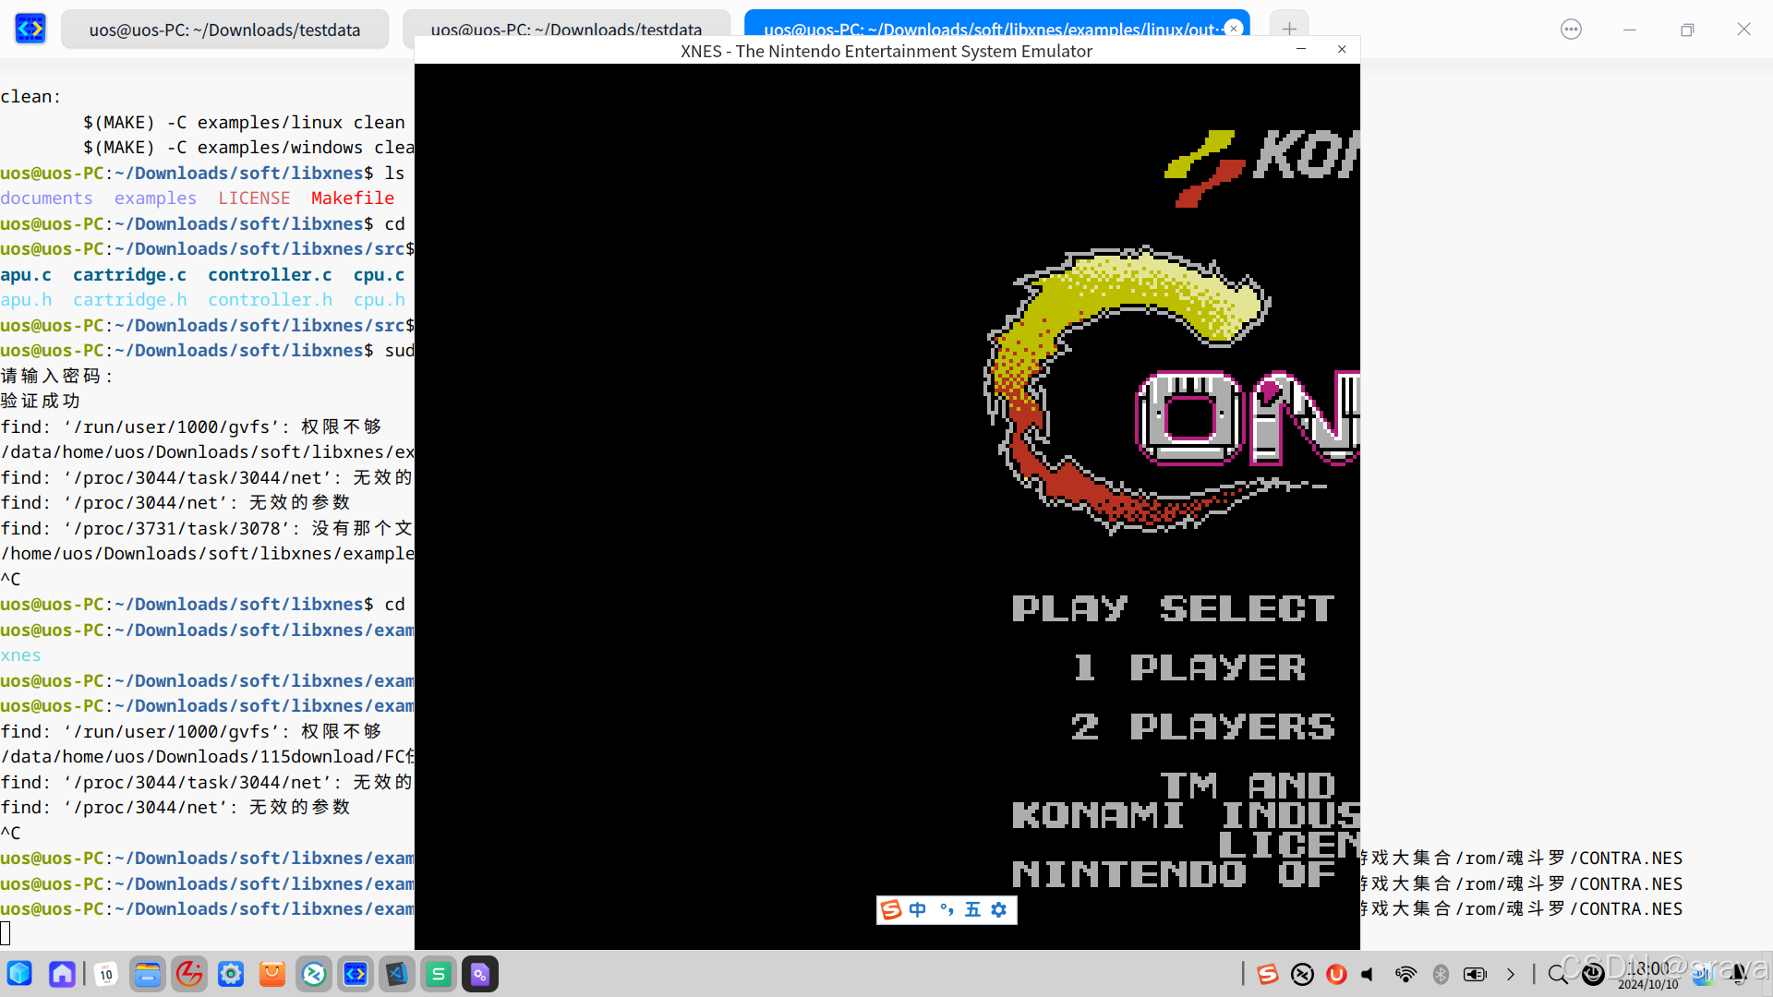Image resolution: width=1773 pixels, height=997 pixels.
Task: Click the XNES emulator window title bar
Action: pyautogui.click(x=886, y=51)
